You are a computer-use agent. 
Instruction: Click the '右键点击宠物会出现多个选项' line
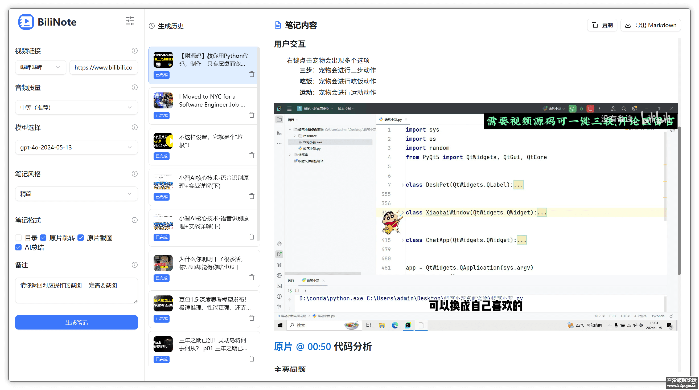(328, 60)
